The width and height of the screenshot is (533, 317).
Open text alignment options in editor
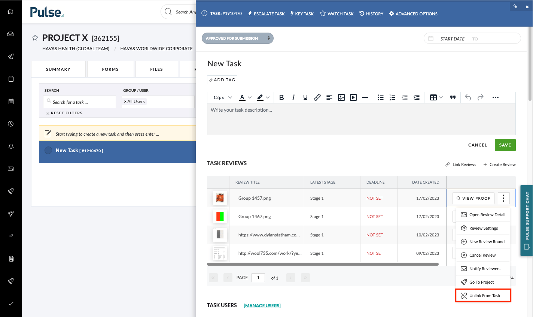(329, 97)
